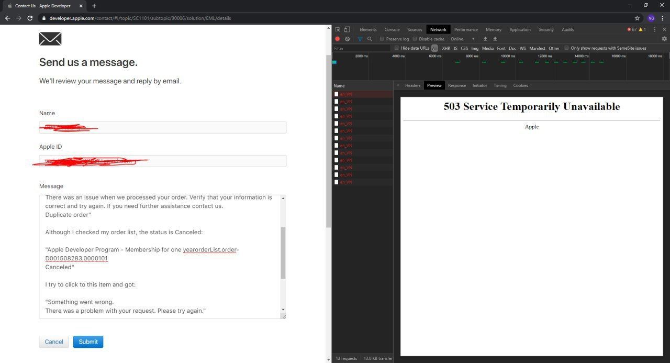This screenshot has height=363, width=670.
Task: Click the browser address bar URL
Action: click(x=140, y=18)
